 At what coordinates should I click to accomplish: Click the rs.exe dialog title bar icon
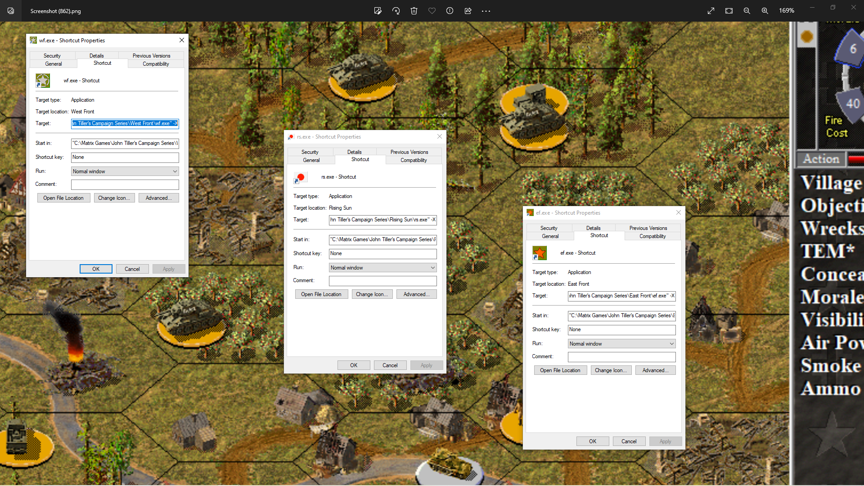pyautogui.click(x=291, y=137)
